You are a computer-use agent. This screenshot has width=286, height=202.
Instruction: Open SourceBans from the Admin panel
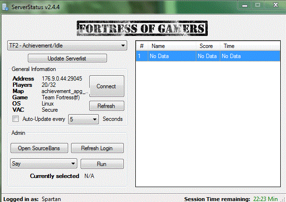(39, 148)
